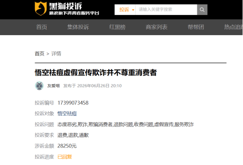
Task: Click the 详情 breadcrumb text
Action: (56, 54)
